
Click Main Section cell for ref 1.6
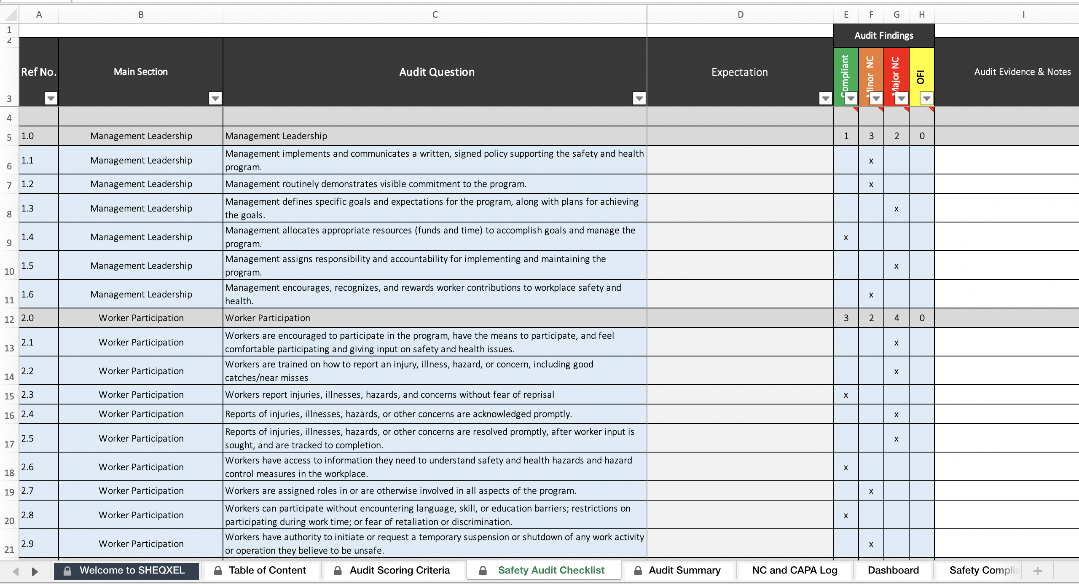click(141, 294)
